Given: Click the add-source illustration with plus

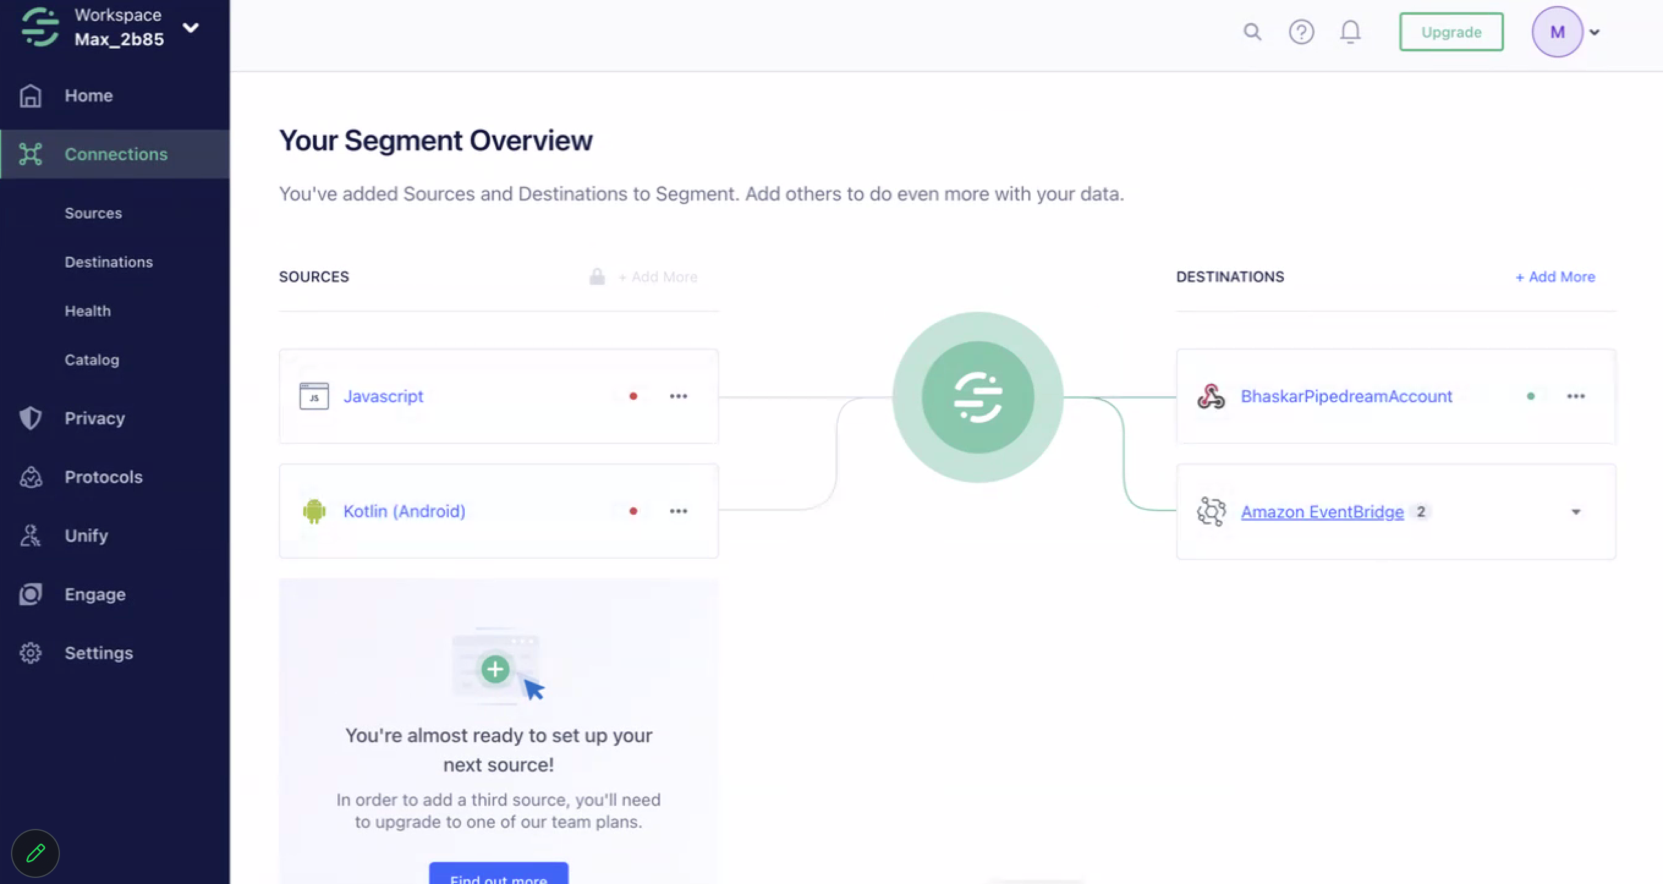Looking at the screenshot, I should tap(498, 665).
